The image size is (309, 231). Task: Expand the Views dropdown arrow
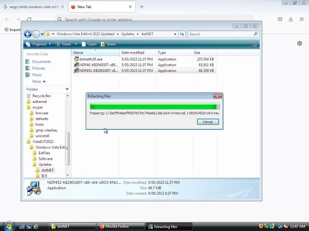coord(76,44)
